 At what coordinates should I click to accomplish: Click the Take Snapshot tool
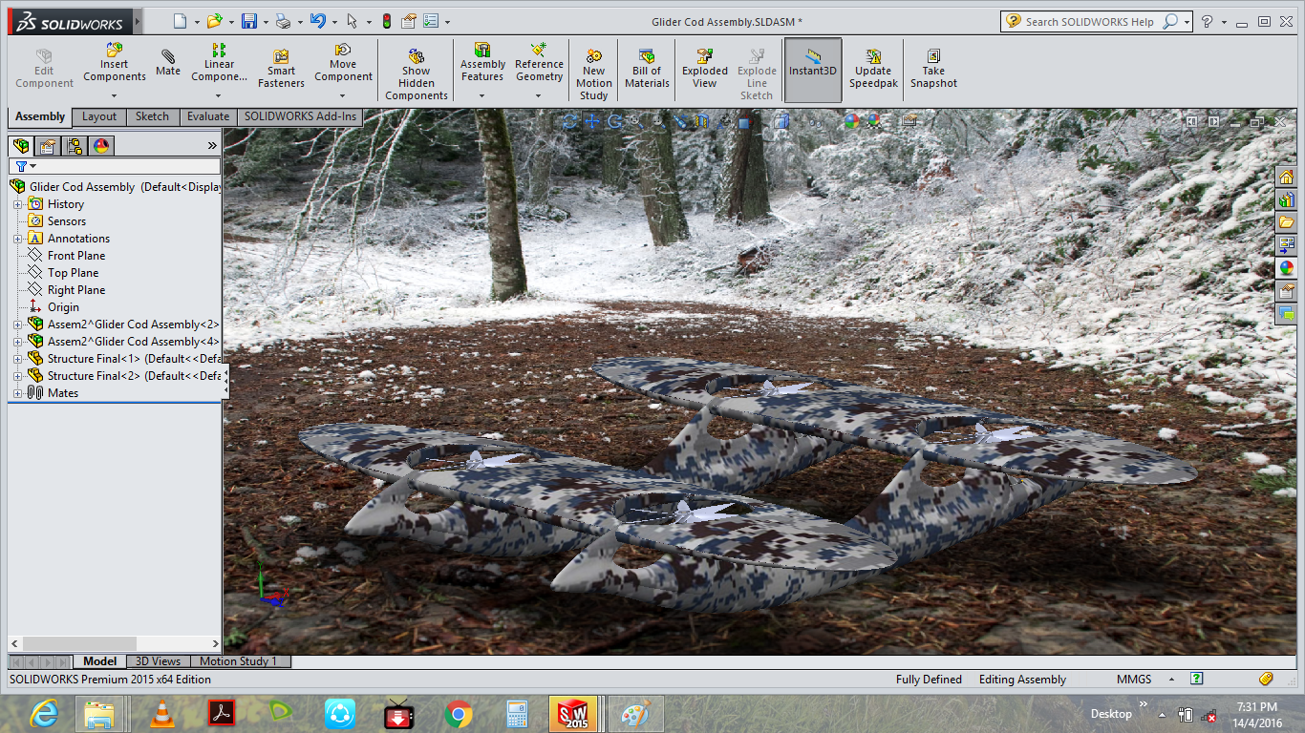[x=933, y=69]
